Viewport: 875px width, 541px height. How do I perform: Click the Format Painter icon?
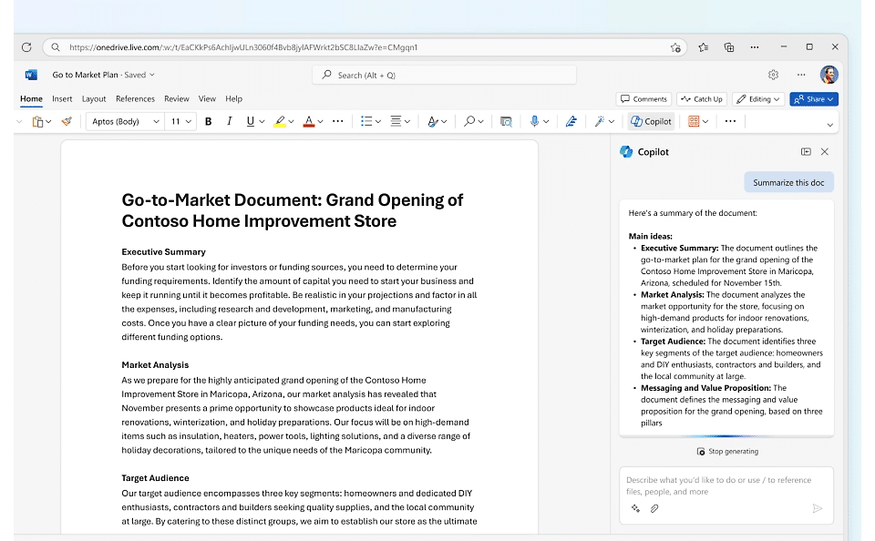coord(67,121)
